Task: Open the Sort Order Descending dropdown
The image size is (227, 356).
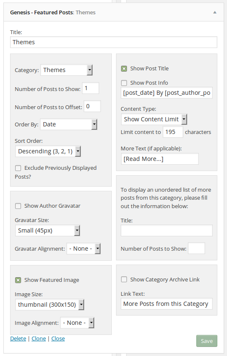Action: (x=48, y=151)
